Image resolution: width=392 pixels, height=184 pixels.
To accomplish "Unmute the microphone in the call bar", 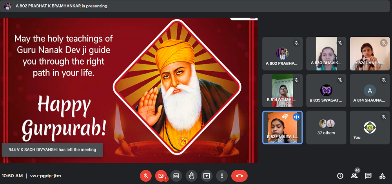I will click(146, 176).
